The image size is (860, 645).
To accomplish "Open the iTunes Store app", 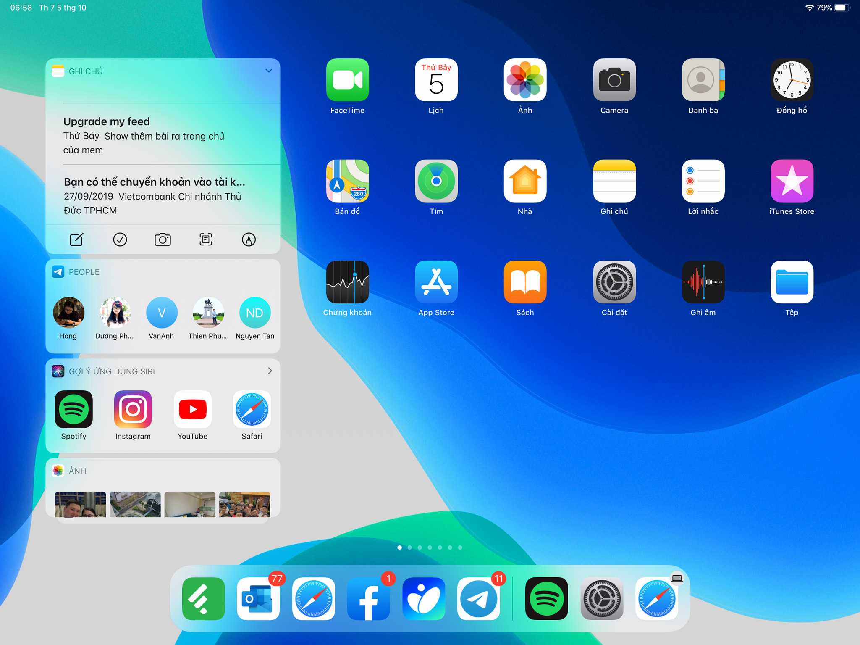I will [x=792, y=181].
